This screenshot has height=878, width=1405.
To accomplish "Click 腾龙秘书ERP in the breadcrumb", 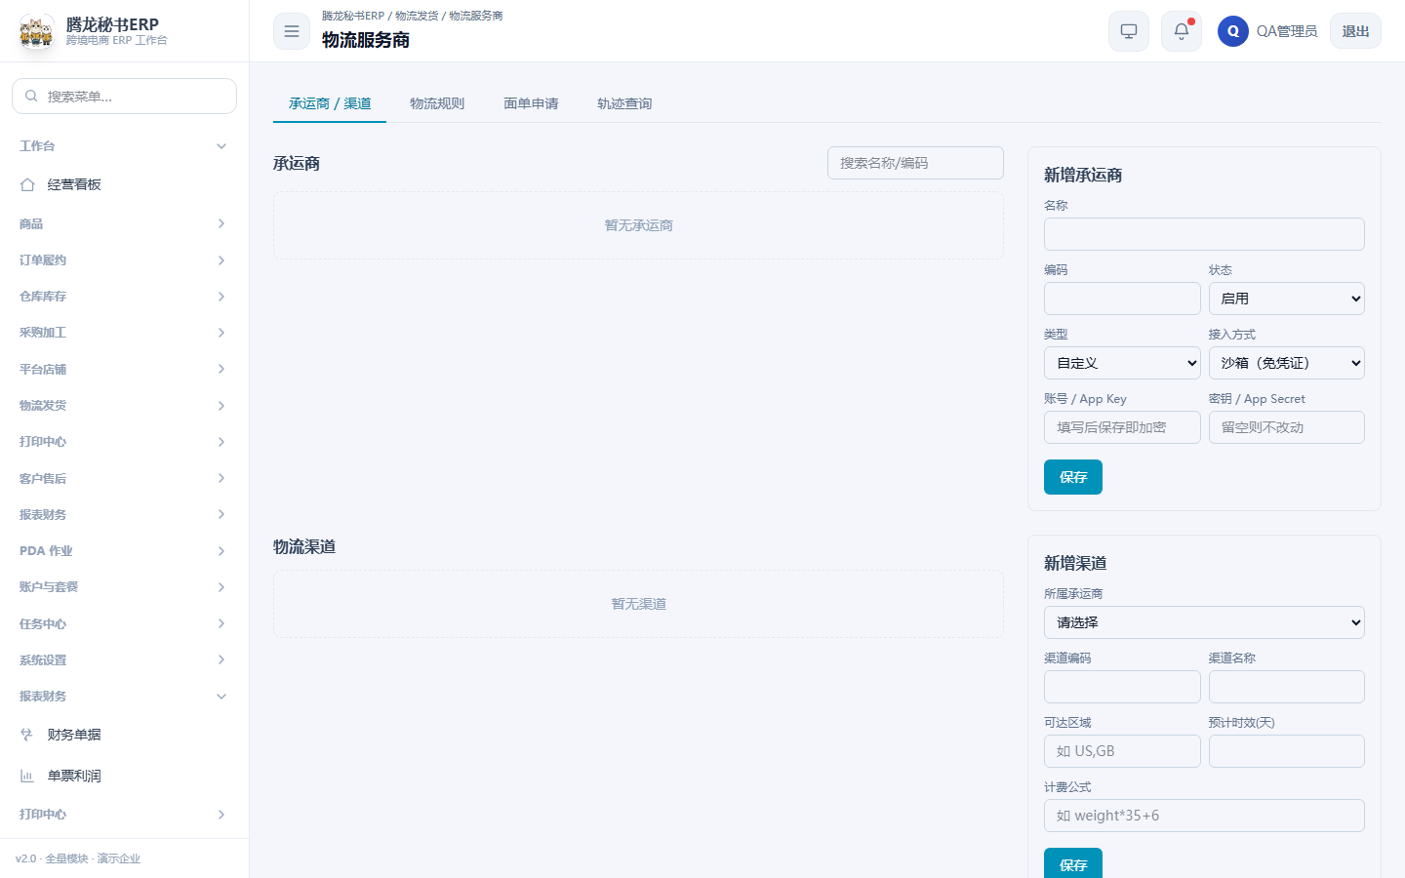I will pyautogui.click(x=353, y=16).
